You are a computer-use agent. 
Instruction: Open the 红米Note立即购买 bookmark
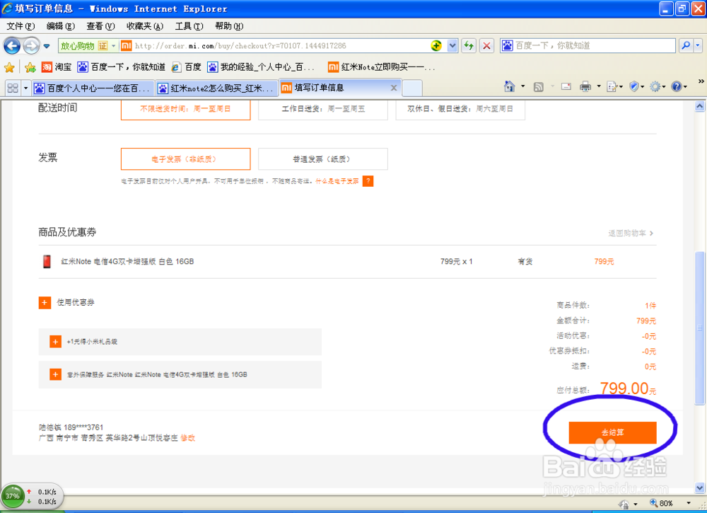tap(382, 67)
